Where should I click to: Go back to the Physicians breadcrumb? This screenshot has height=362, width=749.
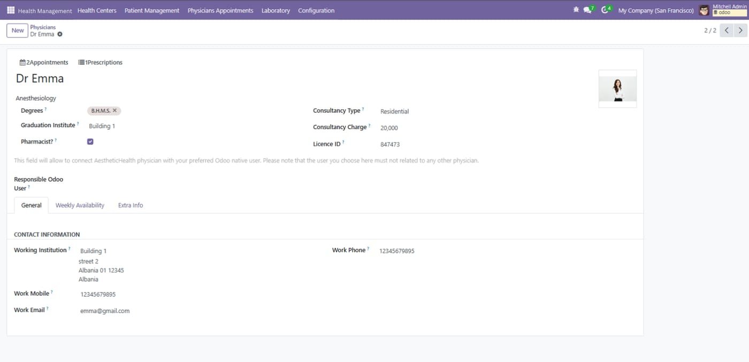click(43, 27)
